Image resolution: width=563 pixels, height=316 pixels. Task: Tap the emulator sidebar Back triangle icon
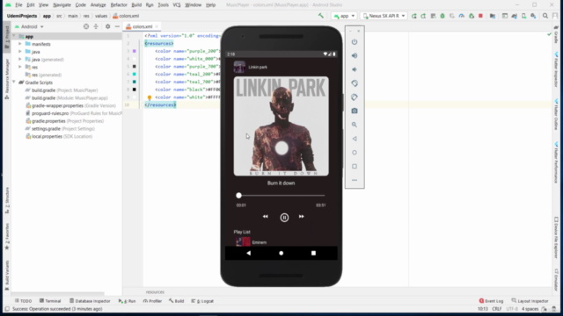[x=355, y=139]
